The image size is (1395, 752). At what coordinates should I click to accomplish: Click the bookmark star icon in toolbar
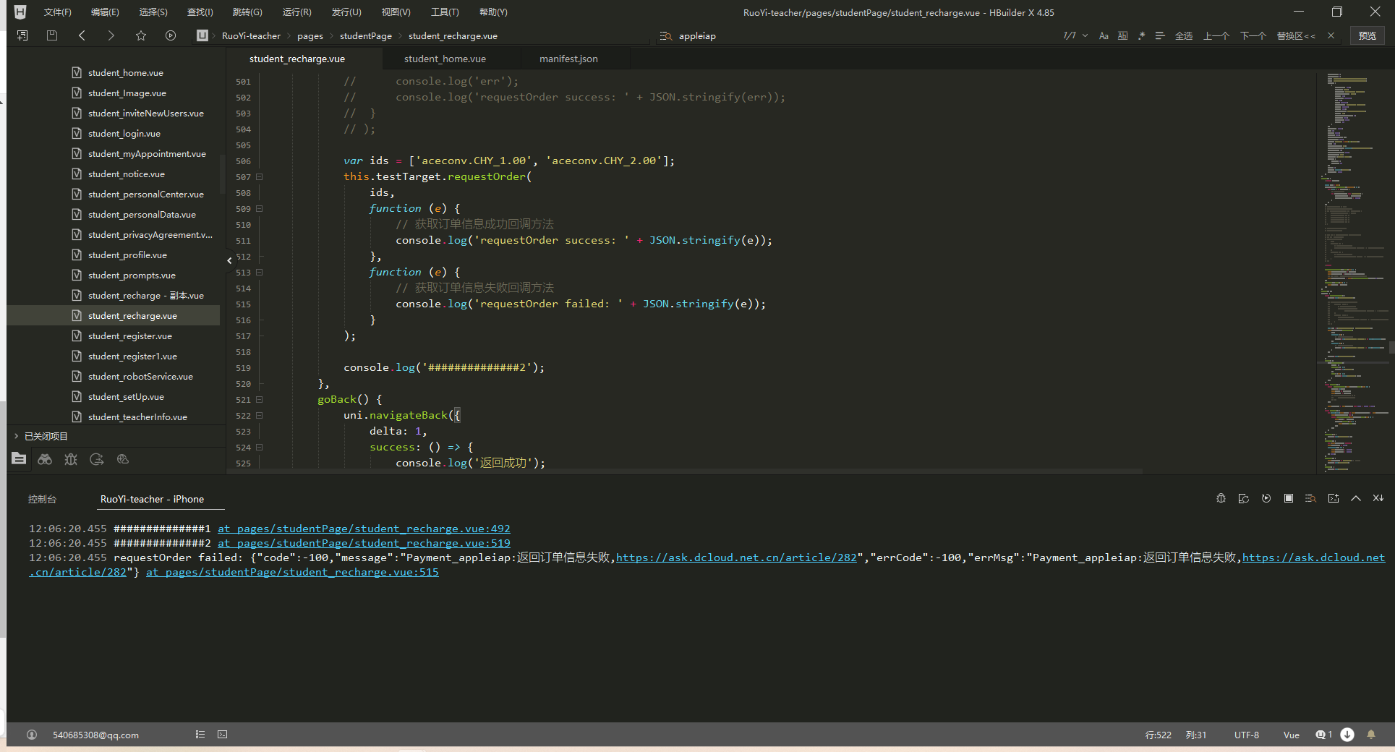[x=141, y=35]
